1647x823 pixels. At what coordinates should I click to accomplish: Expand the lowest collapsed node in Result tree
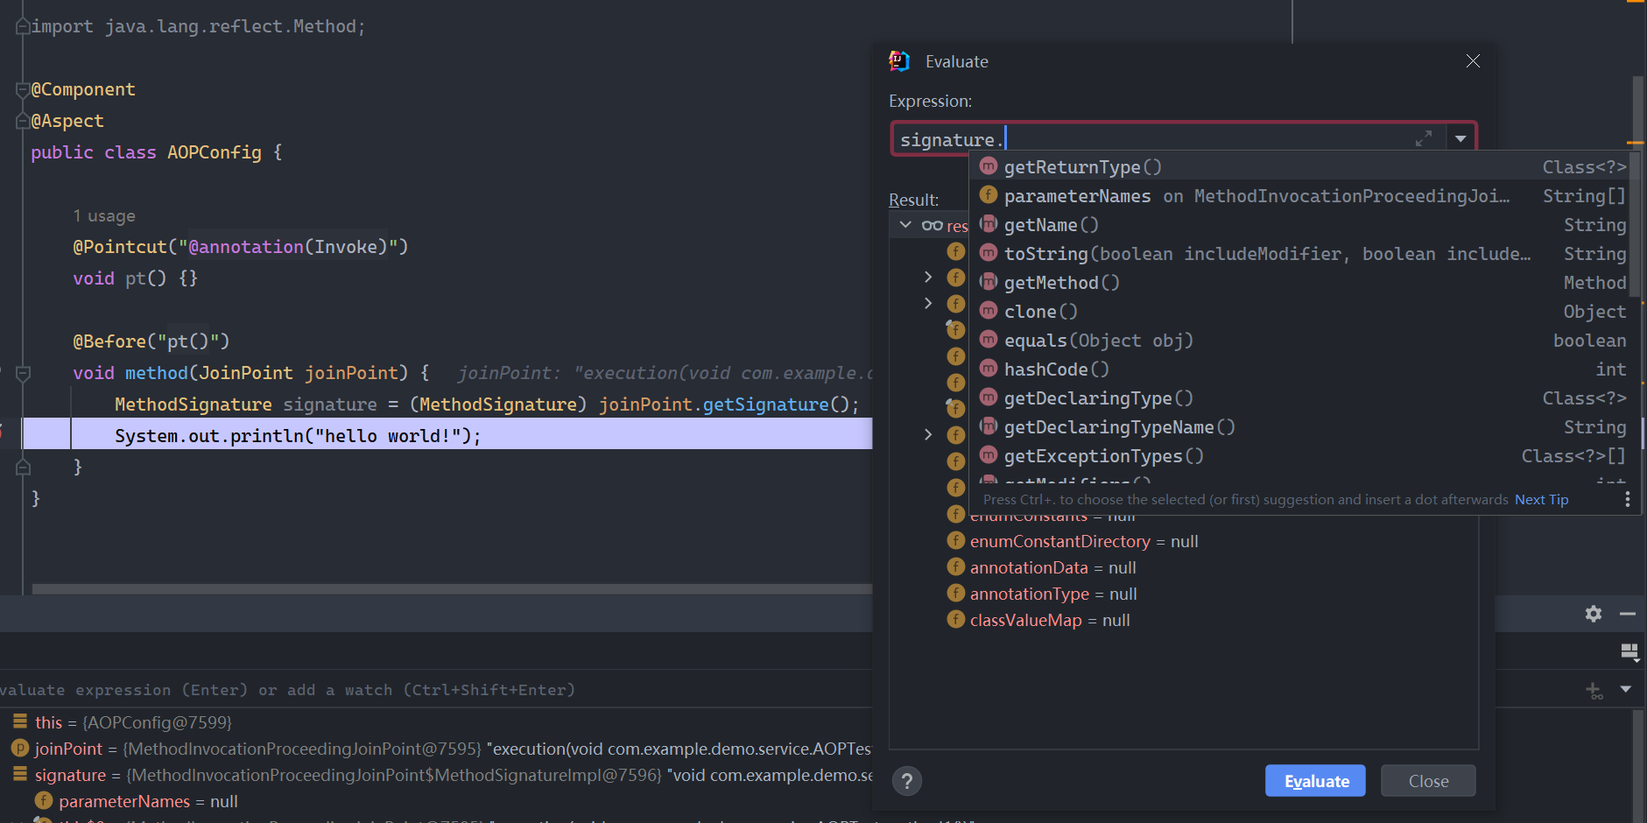[x=928, y=434]
